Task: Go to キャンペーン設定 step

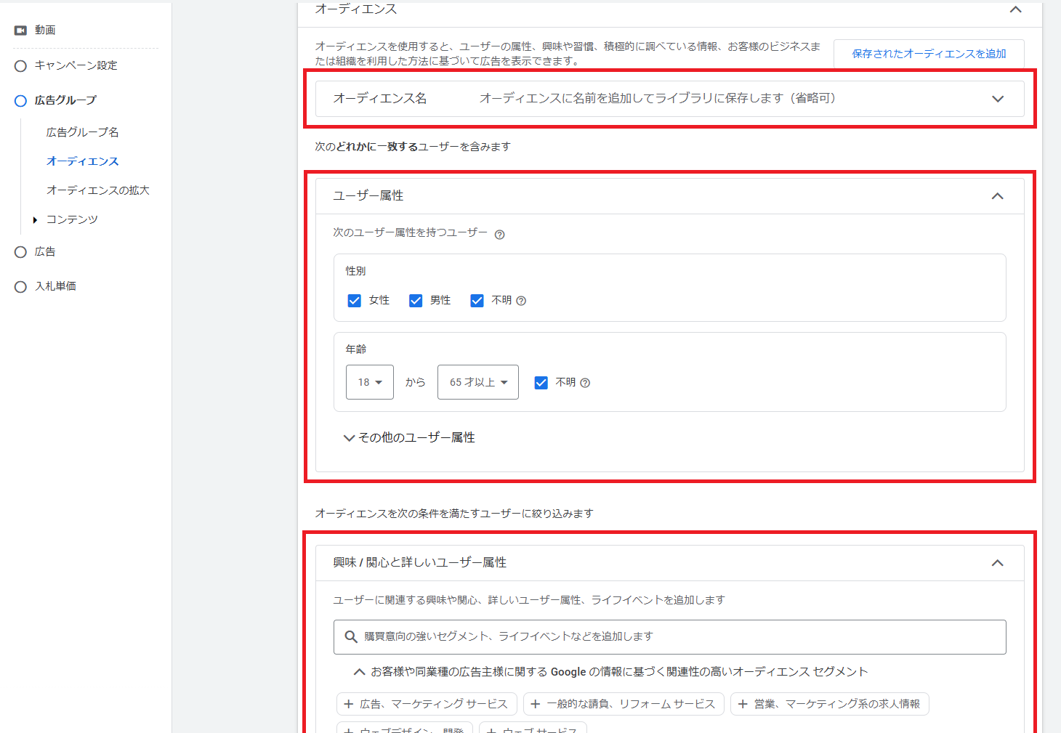Action: 76,65
